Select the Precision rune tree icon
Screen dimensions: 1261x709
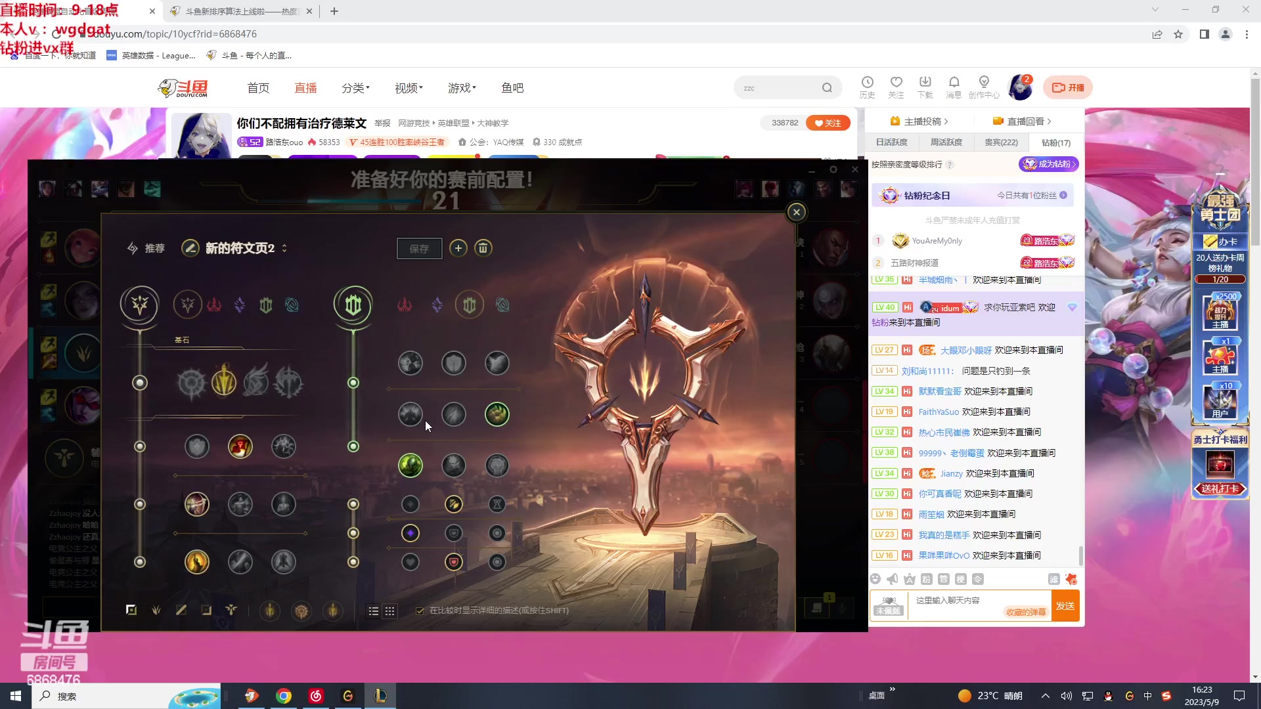(x=187, y=305)
